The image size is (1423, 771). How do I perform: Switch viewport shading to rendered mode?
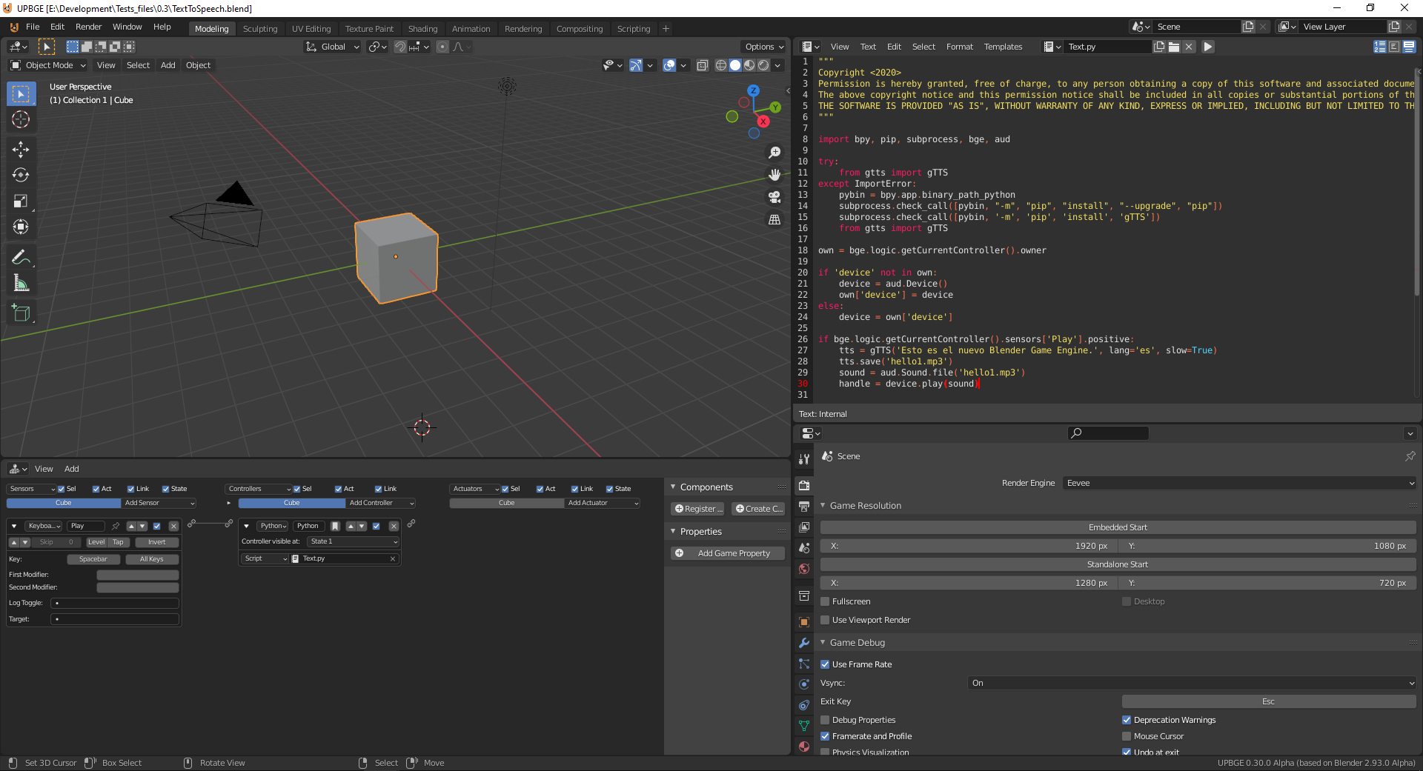tap(763, 65)
